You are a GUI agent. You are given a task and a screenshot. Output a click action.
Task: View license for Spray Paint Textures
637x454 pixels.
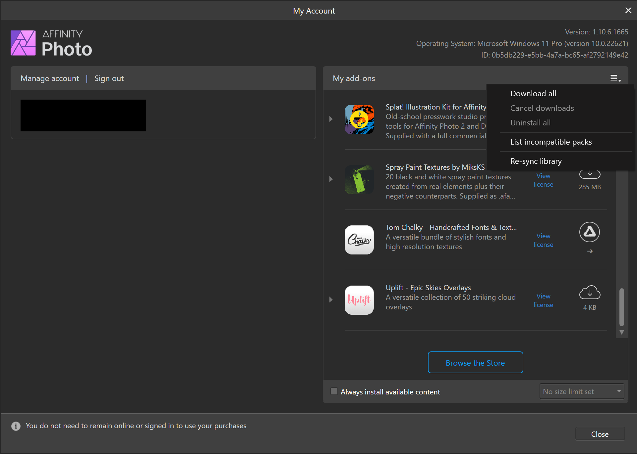coord(544,180)
